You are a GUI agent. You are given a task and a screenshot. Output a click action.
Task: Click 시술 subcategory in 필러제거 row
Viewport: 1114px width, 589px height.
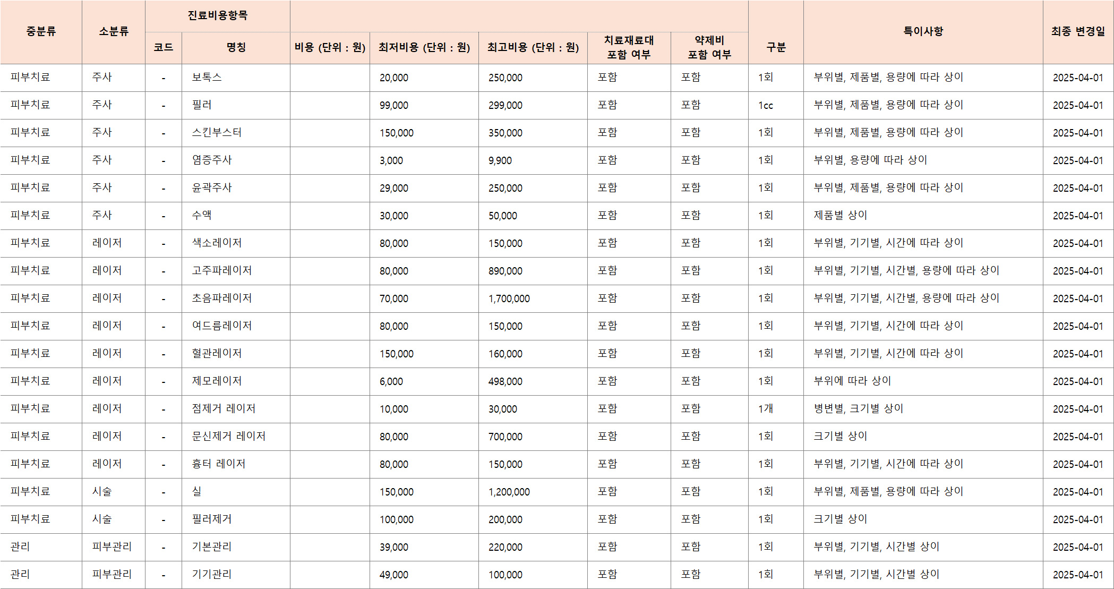[102, 519]
